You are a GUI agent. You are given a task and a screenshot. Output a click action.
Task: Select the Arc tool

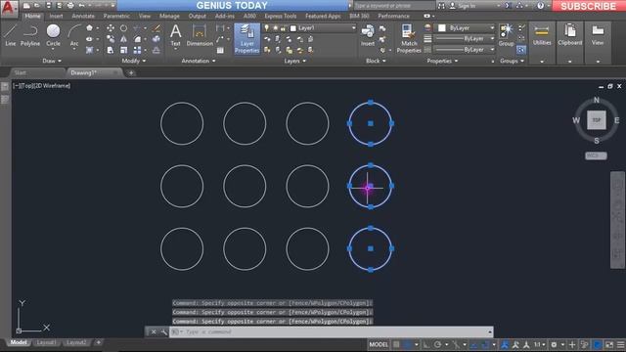pyautogui.click(x=74, y=35)
